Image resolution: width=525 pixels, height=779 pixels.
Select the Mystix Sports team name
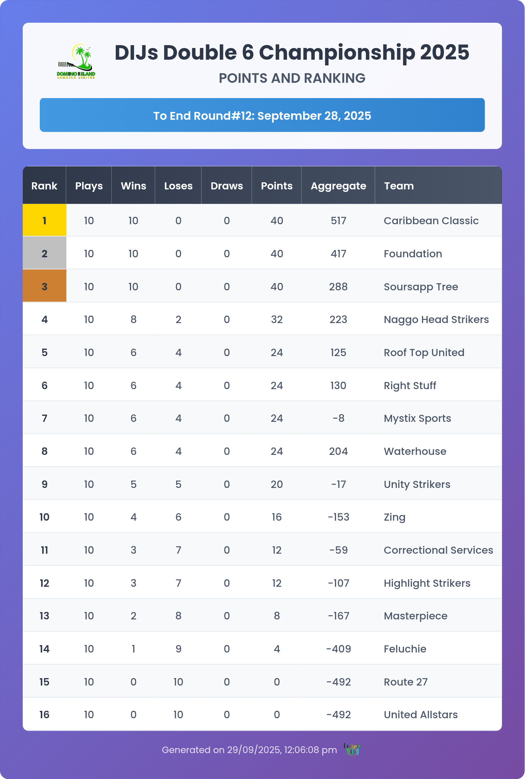[417, 418]
